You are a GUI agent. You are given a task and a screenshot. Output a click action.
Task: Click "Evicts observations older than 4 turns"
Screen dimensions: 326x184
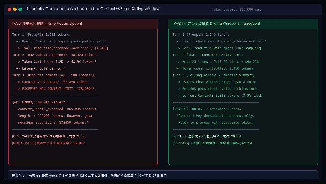(x=217, y=82)
